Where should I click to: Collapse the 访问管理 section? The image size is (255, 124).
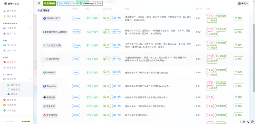pos(30,79)
